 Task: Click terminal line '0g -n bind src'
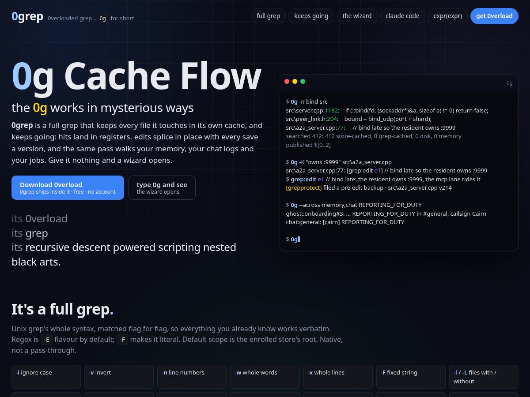click(307, 102)
